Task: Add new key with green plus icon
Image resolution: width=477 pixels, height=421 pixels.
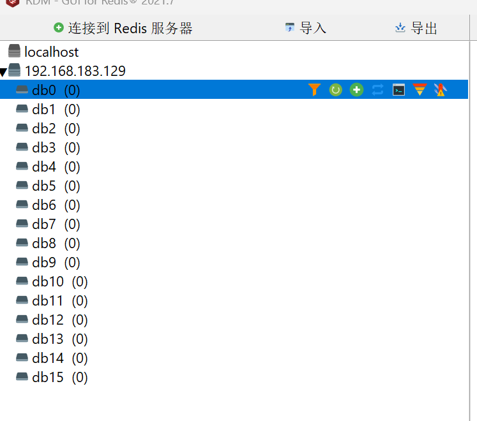Action: [356, 90]
